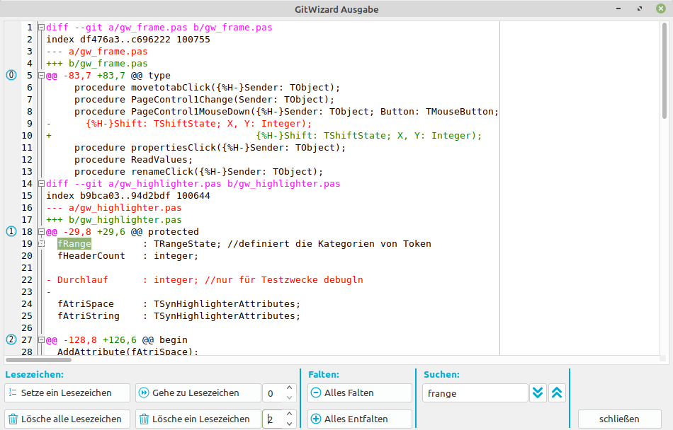Screen dimensions: 673x430
Task: Click Setze ein Lesezeichen button
Action: point(67,393)
